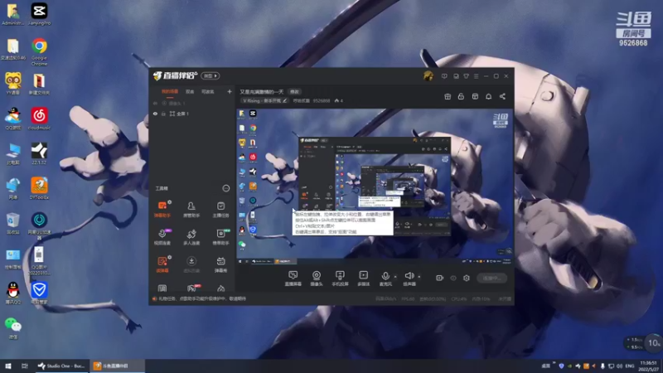This screenshot has height=373, width=663.
Task: Hide the 全屏 1 source with eye icon
Action: point(155,114)
